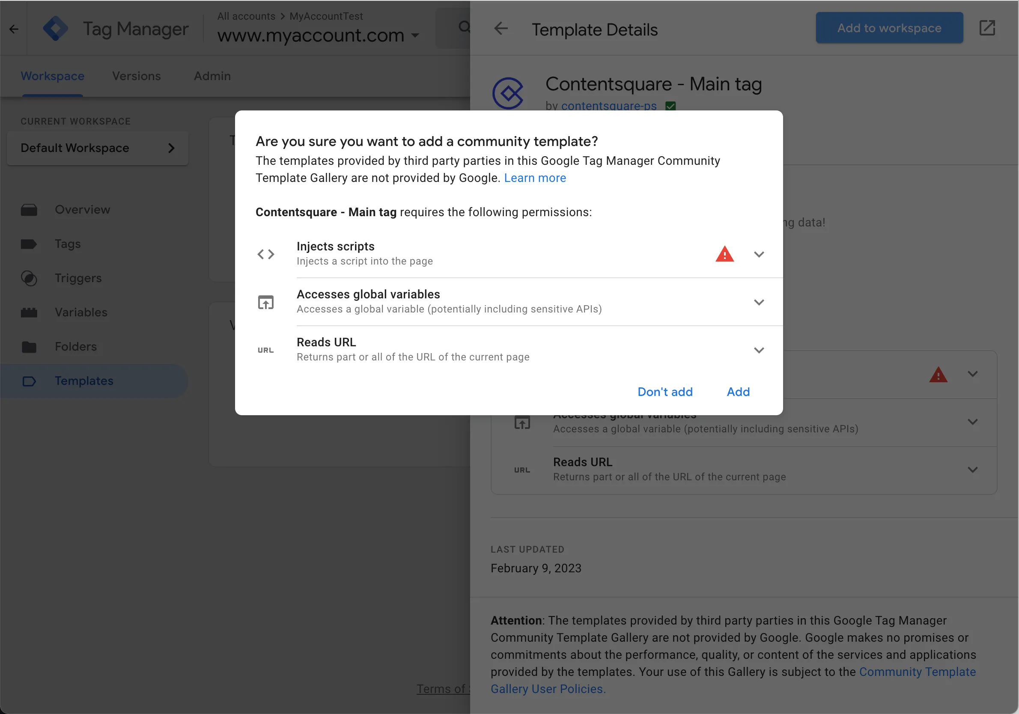Expand the Default Workspace selector
This screenshot has width=1019, height=714.
coord(98,148)
